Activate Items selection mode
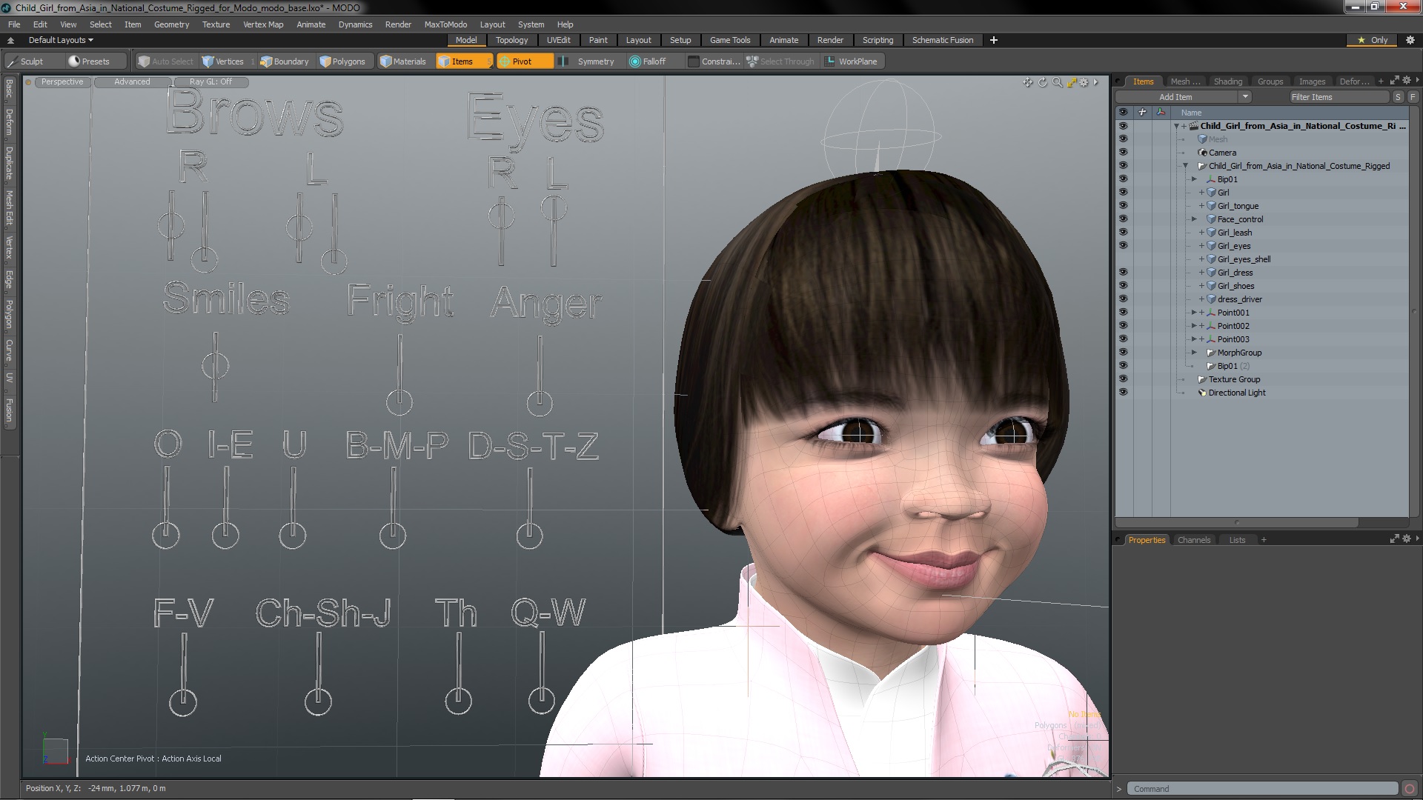The image size is (1423, 800). 464,61
